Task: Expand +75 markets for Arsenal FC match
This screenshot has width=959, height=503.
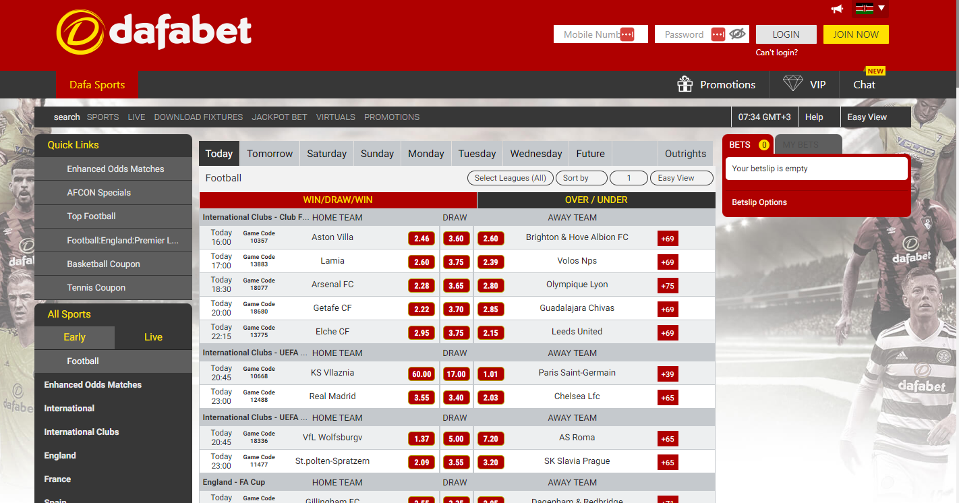Action: (668, 286)
